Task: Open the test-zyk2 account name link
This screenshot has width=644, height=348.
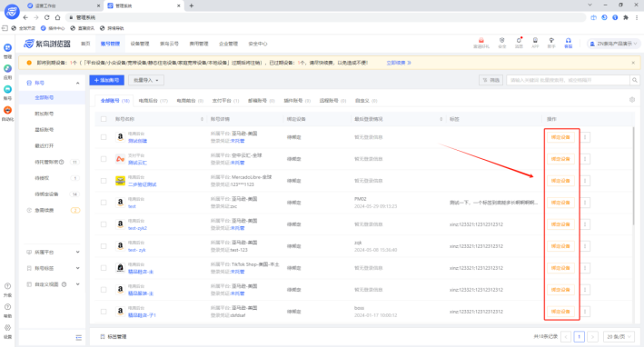Action: 137,228
